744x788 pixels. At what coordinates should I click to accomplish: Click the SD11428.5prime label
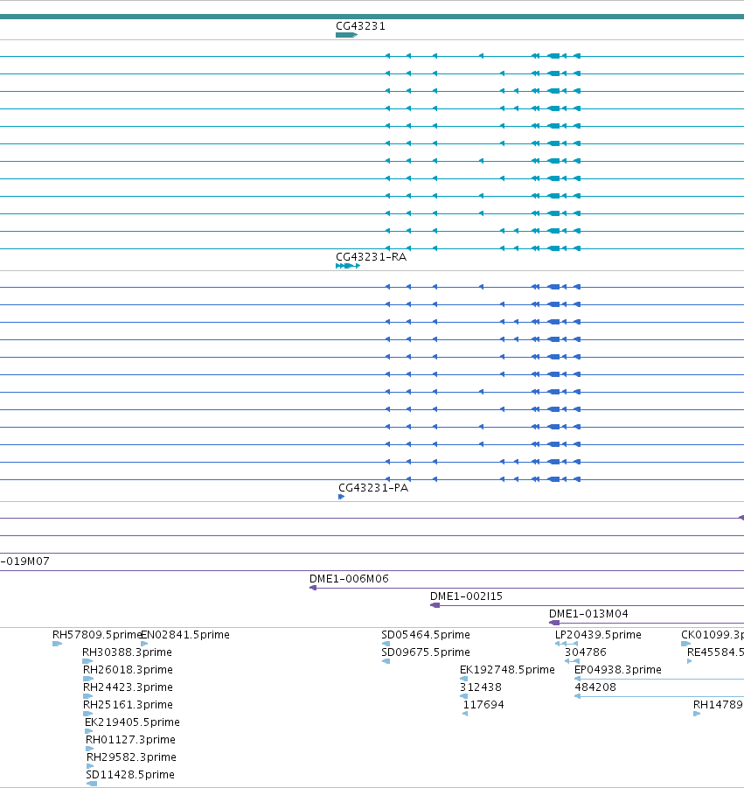130,775
